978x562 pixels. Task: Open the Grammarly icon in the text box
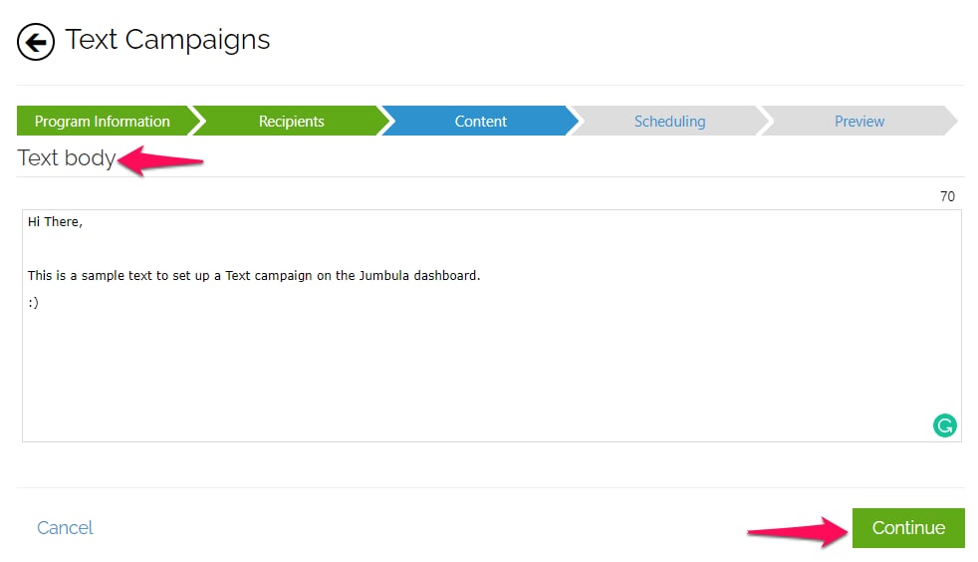coord(944,425)
